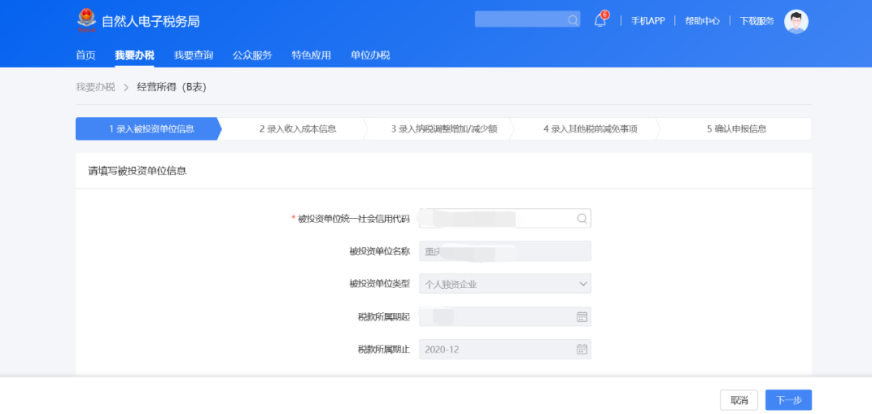Go to 单位办税 tab
The height and width of the screenshot is (414, 872).
(x=370, y=55)
